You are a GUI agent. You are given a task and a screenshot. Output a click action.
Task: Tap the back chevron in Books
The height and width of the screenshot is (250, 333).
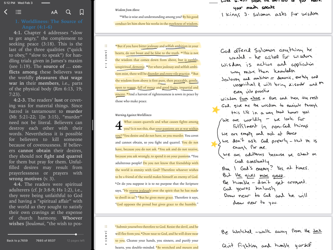point(6,12)
